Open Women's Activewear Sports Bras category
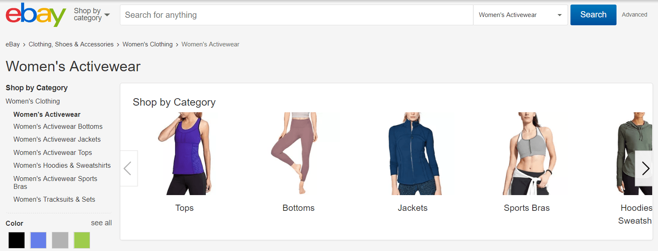The image size is (658, 251). 55,182
